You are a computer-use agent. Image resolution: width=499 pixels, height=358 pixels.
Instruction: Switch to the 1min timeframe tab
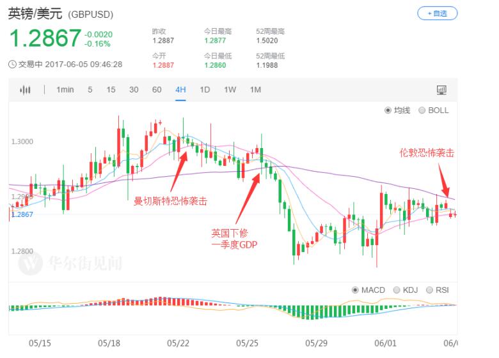[65, 90]
